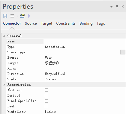Click the Save icon in Properties toolbar

coord(5,16)
